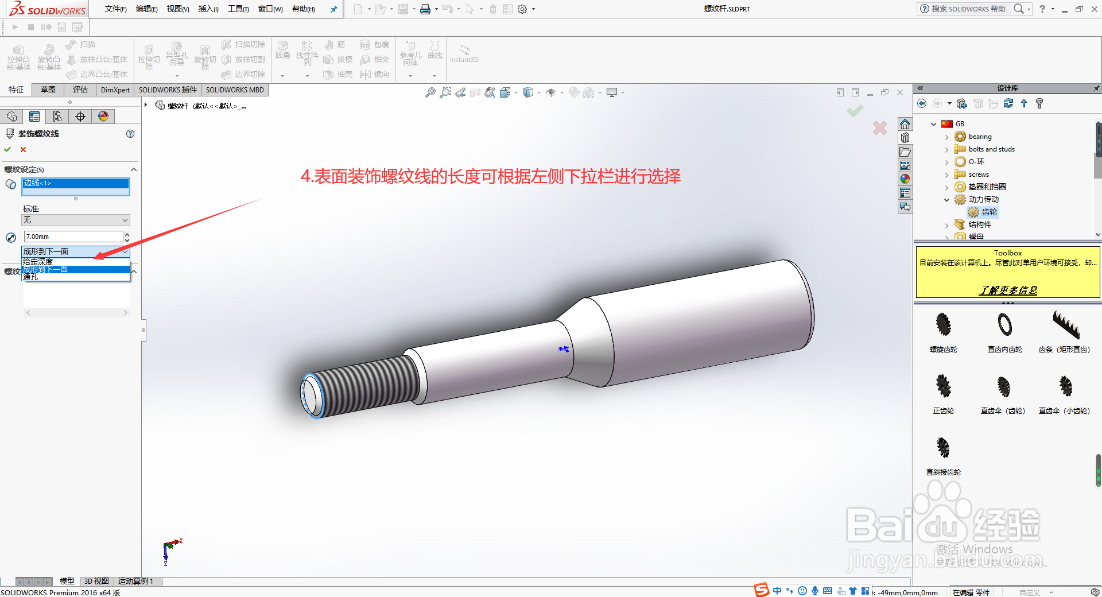Viewport: 1102px width, 597px height.
Task: Open the 插入 menu
Action: point(208,9)
